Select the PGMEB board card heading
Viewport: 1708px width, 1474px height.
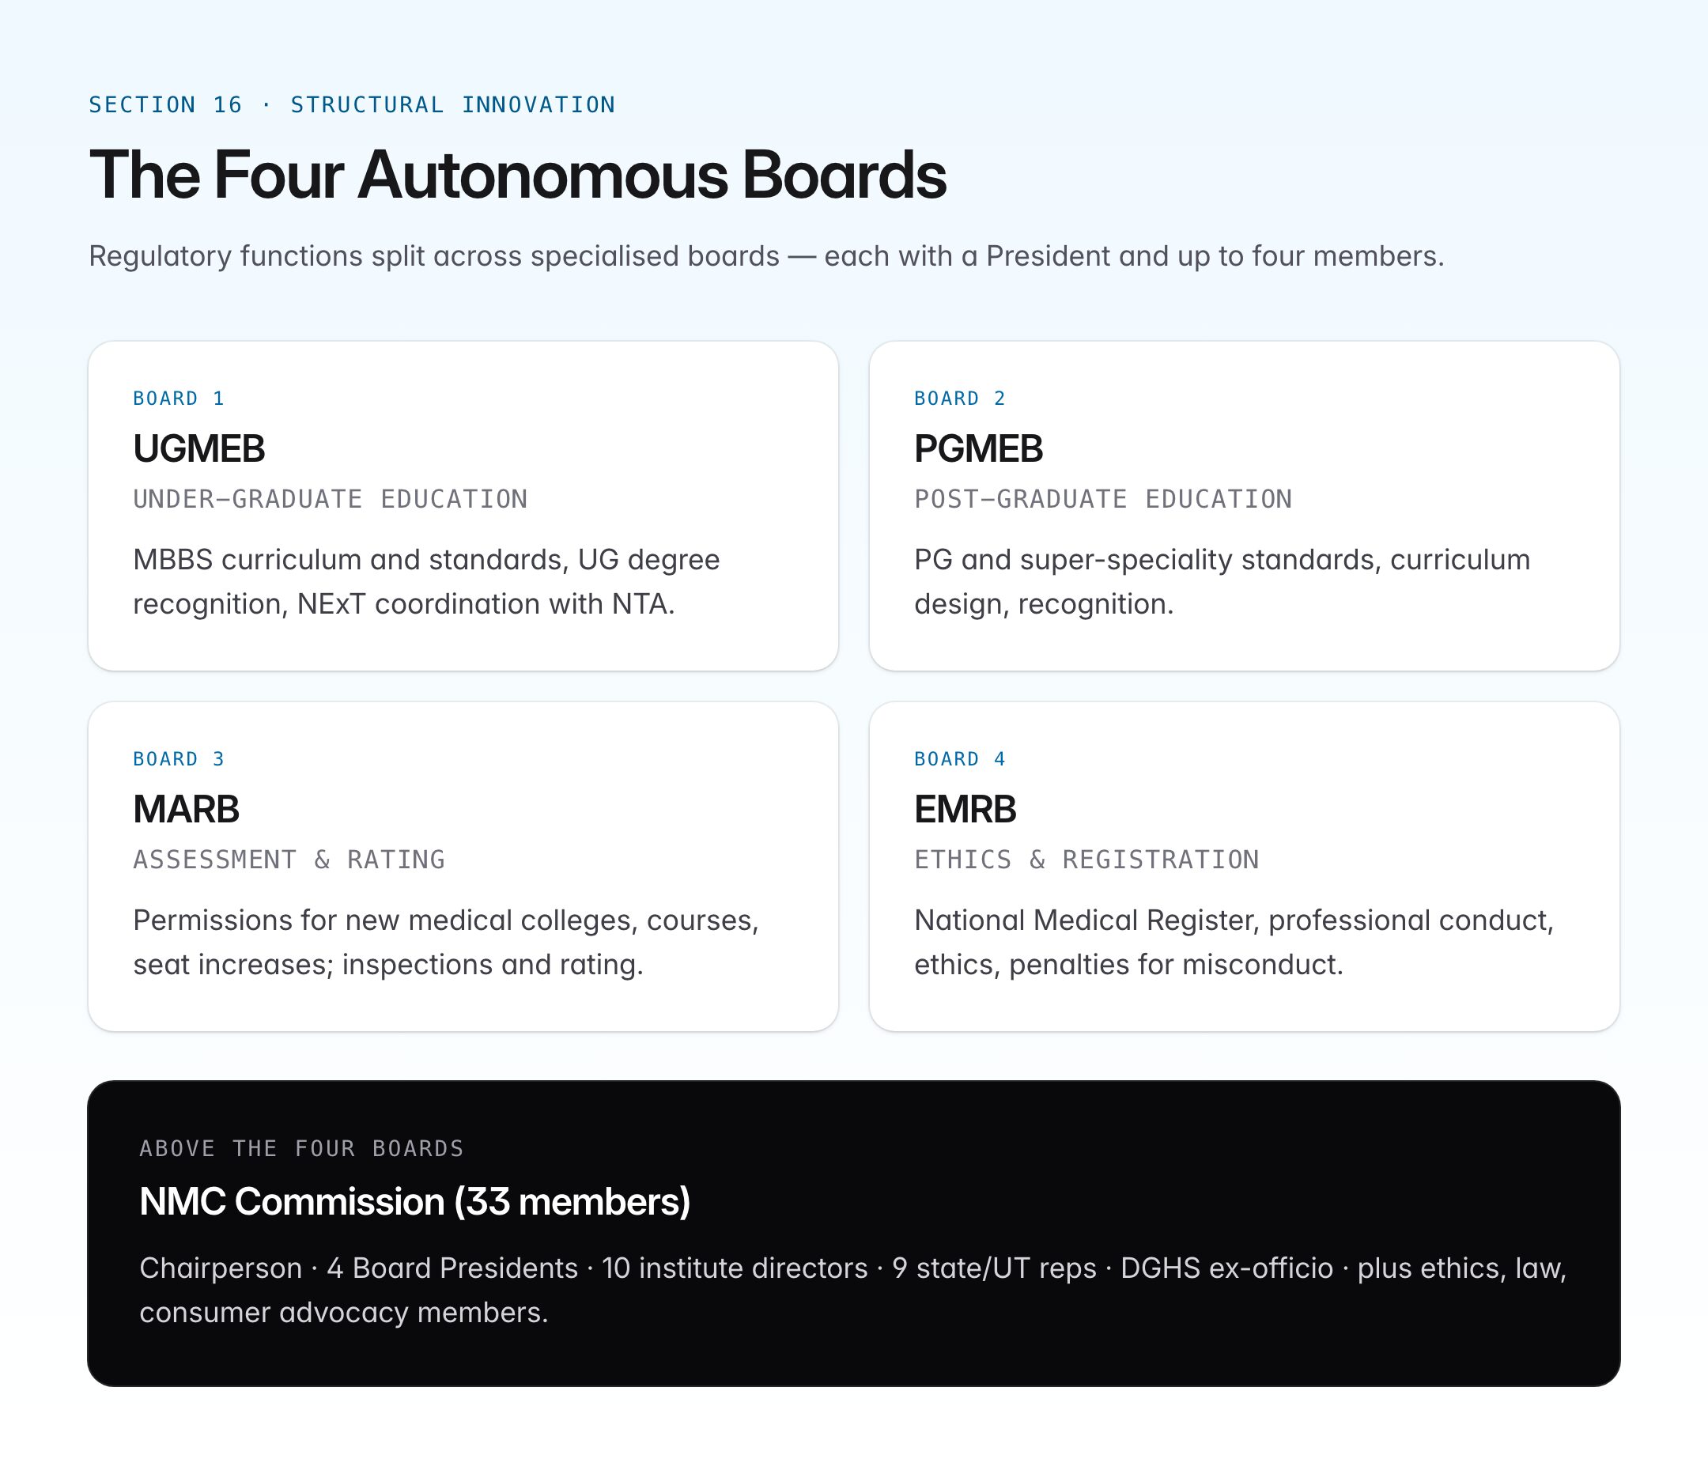click(x=978, y=448)
